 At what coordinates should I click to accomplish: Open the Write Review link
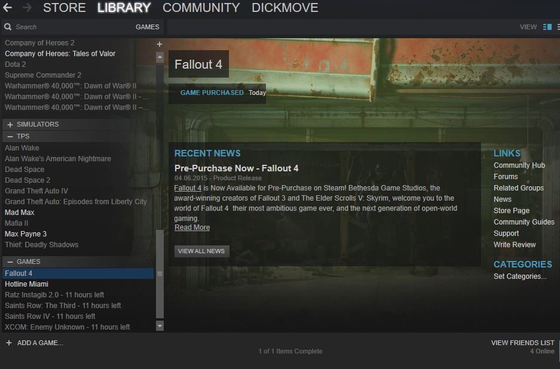point(515,245)
